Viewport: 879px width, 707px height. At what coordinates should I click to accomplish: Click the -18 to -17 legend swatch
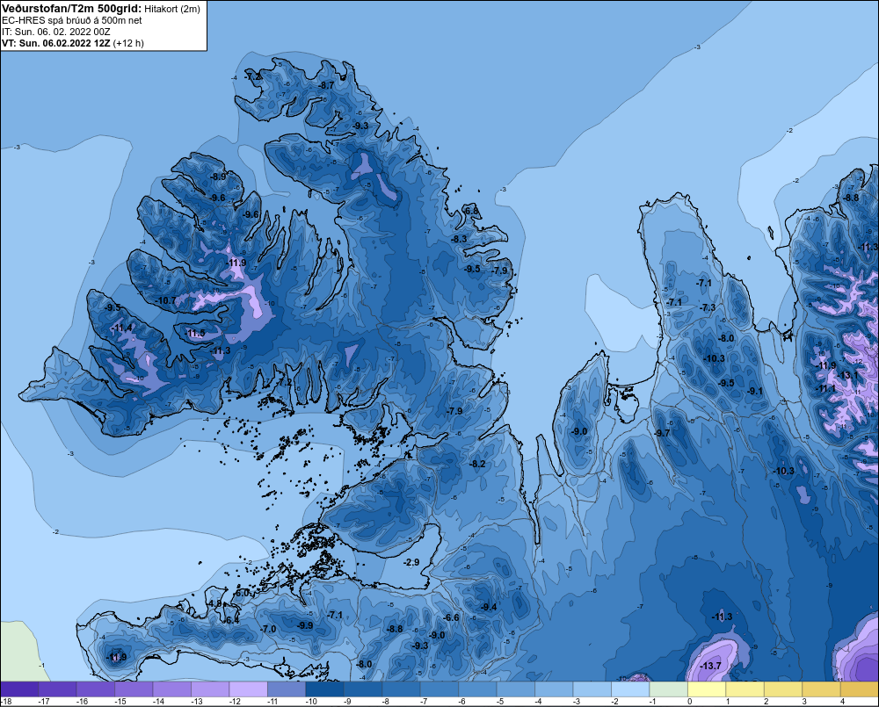tap(19, 689)
